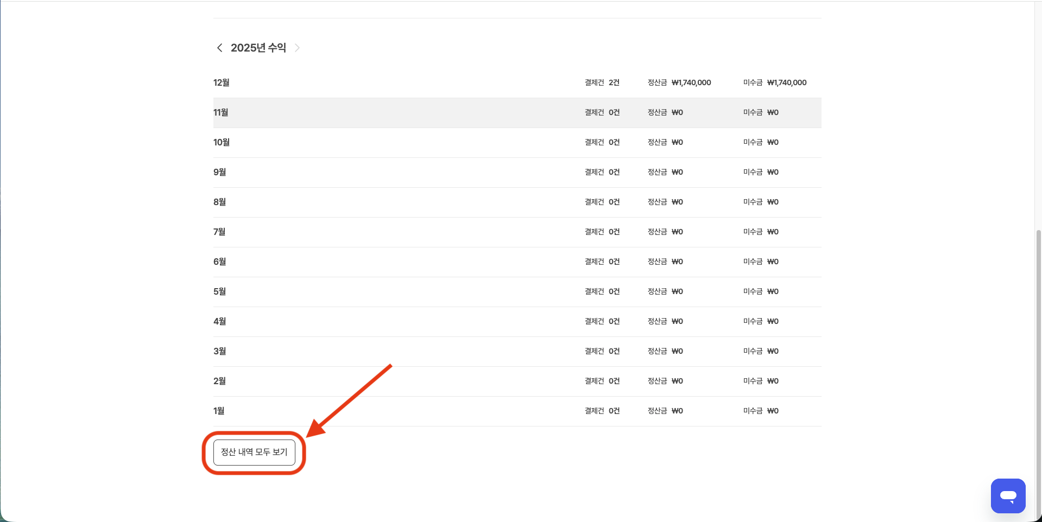
Task: Open the 4월 revenue row
Action: (219, 321)
